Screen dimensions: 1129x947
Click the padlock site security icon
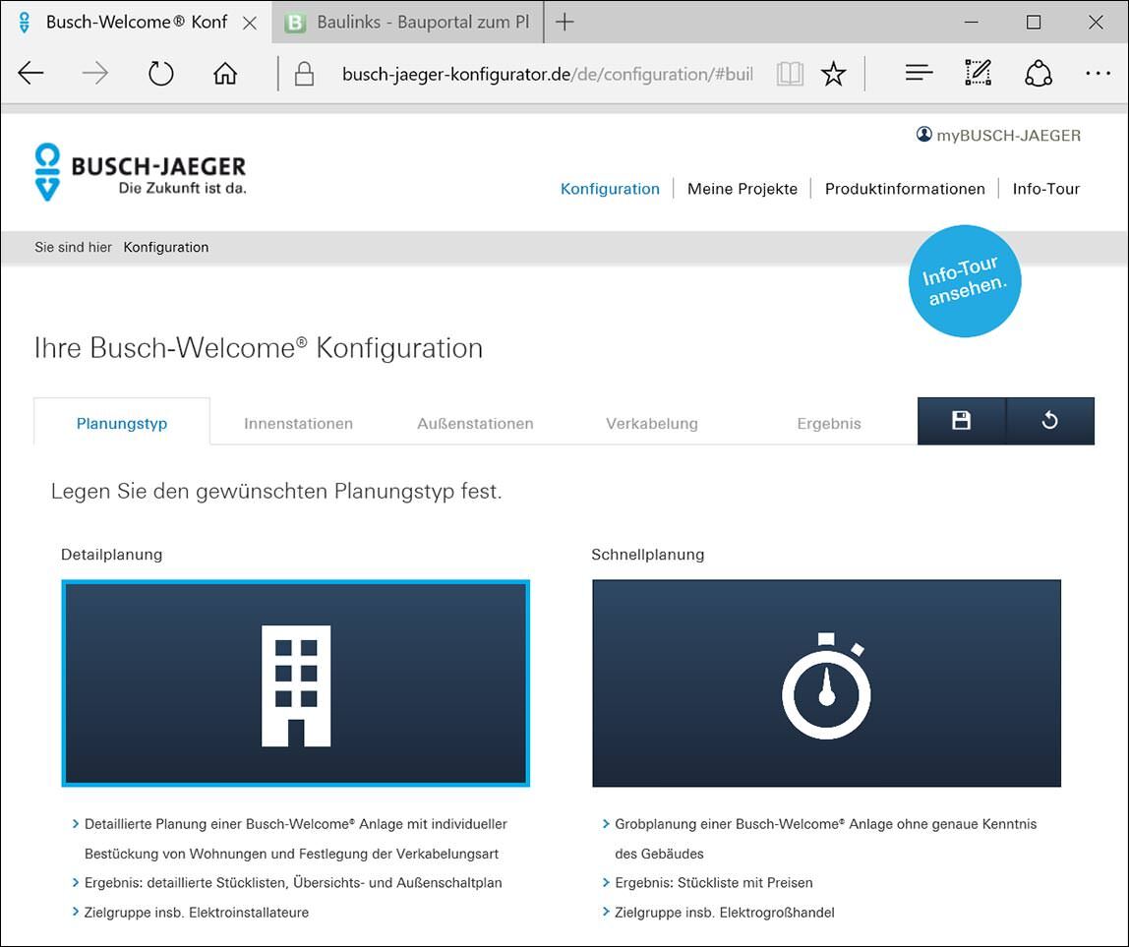(305, 74)
